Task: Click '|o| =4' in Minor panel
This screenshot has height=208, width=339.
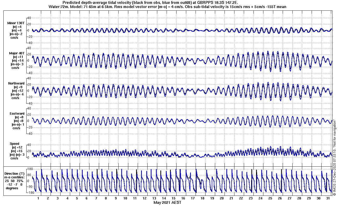Action: point(17,27)
